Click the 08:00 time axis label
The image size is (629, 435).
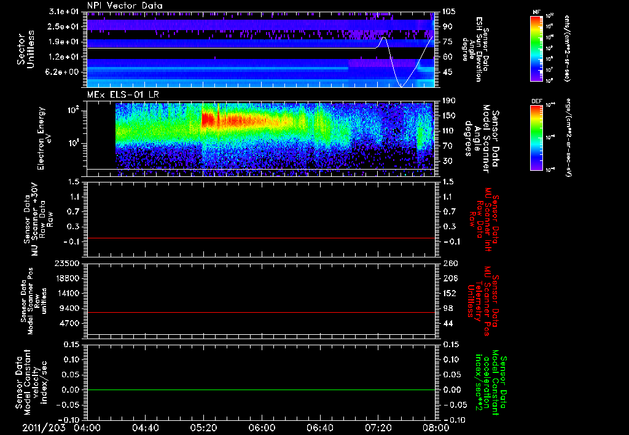pos(437,428)
